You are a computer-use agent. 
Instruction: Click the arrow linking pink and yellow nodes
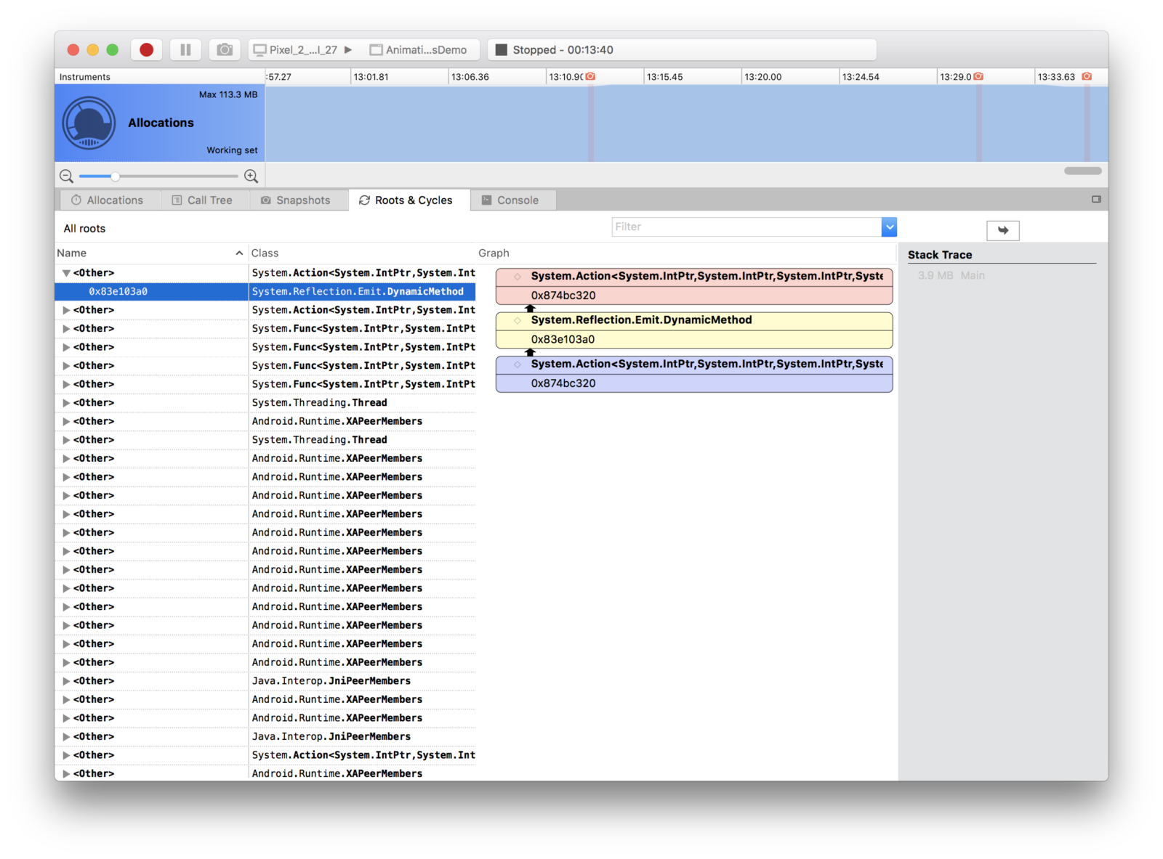coord(530,309)
